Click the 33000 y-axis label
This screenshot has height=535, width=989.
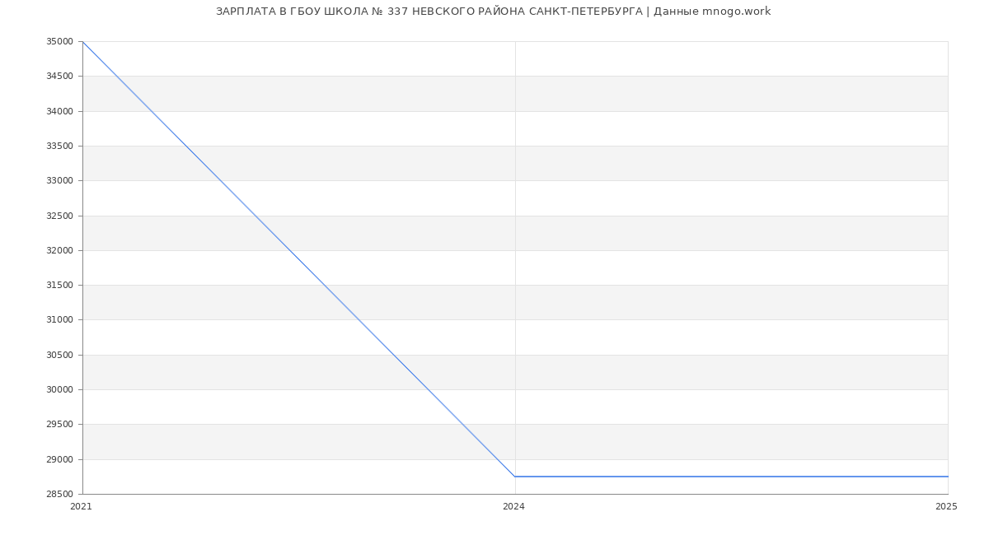coord(60,181)
